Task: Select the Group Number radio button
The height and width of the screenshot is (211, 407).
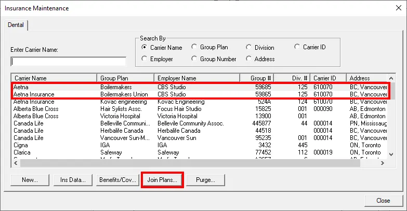Action: [194, 59]
